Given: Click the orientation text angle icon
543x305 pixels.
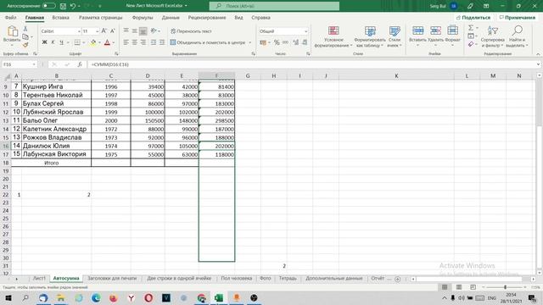Looking at the screenshot, I should (x=154, y=31).
